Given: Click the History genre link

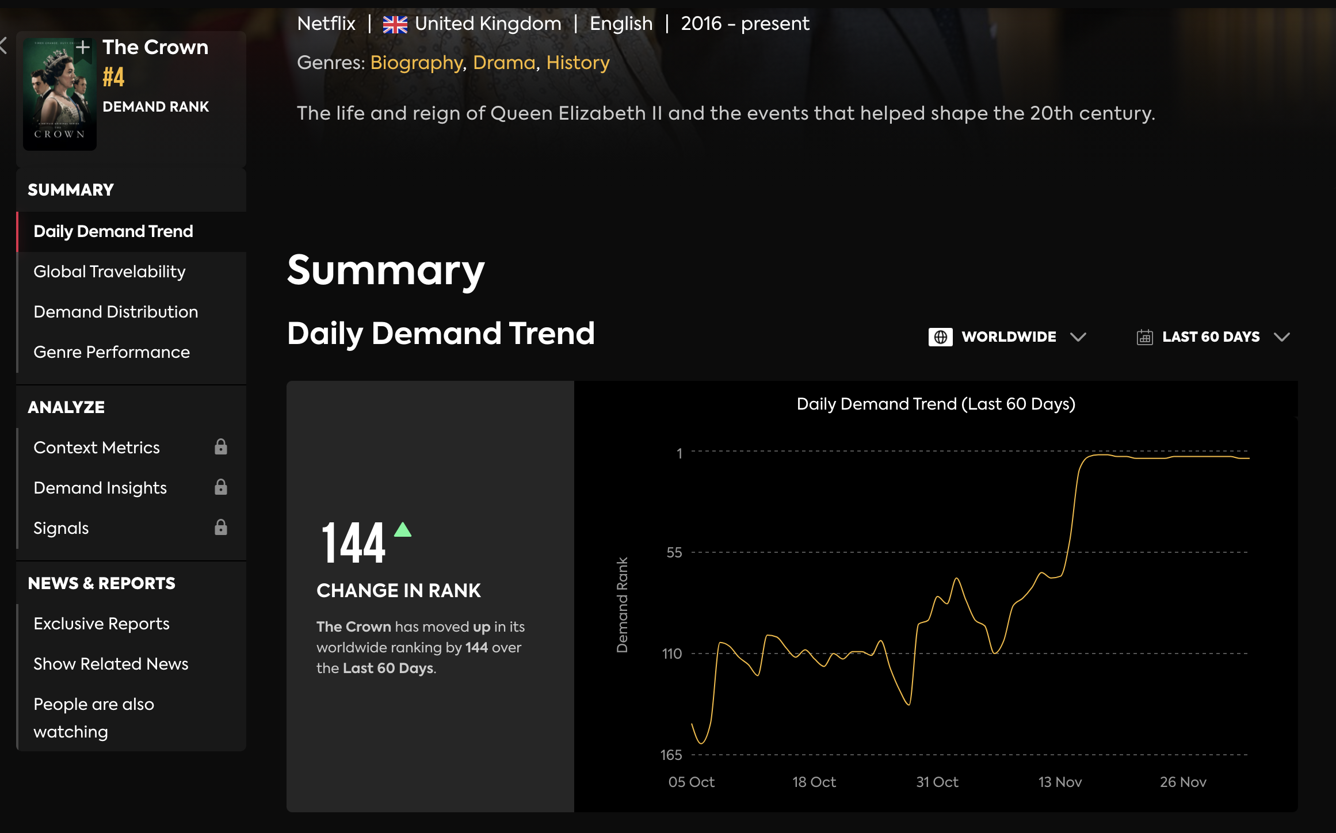Looking at the screenshot, I should coord(578,62).
